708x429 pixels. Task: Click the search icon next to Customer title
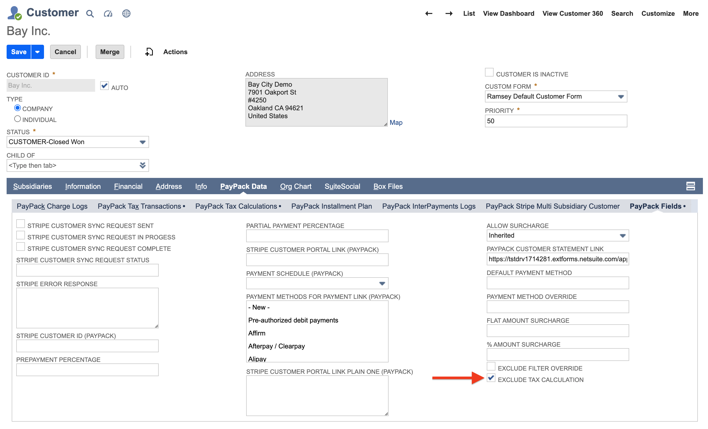[x=90, y=13]
